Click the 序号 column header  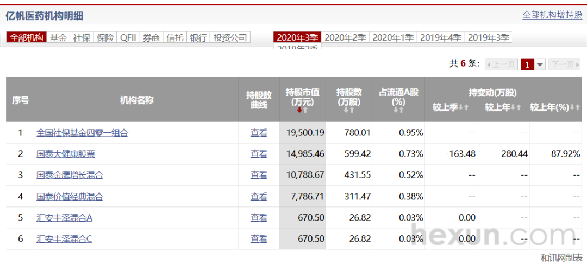tap(21, 100)
